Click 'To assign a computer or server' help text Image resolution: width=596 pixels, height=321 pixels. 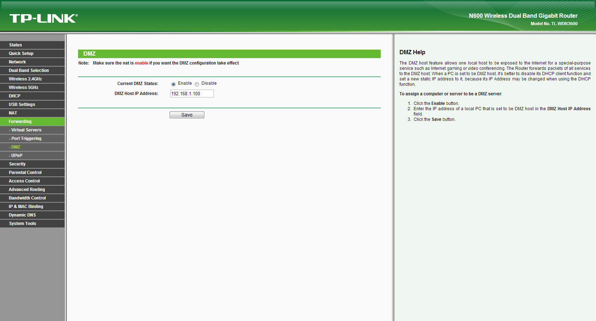point(451,94)
